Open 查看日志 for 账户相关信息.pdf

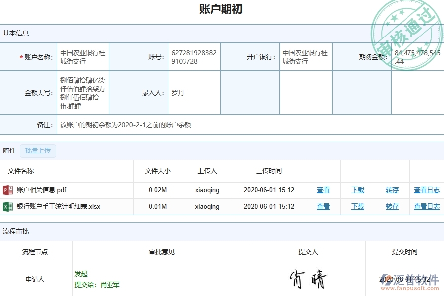coord(426,190)
